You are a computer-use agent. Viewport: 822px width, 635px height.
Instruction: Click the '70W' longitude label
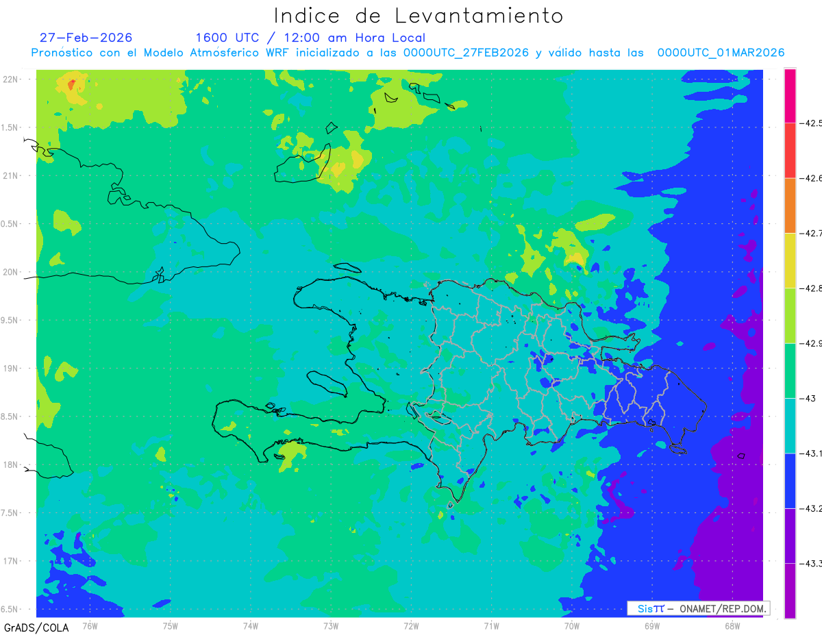(572, 625)
